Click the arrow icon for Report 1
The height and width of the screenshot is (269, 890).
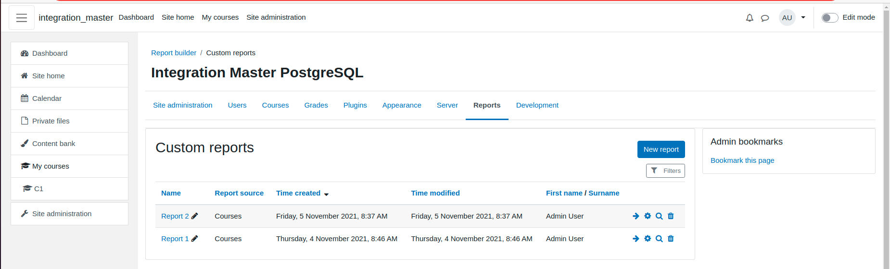[x=636, y=239]
